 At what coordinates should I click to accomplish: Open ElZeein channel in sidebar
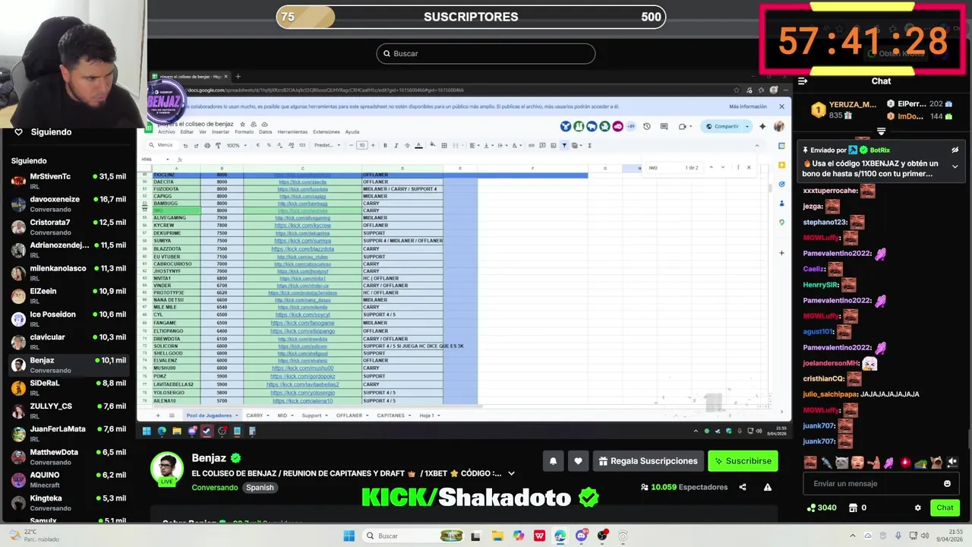[68, 296]
